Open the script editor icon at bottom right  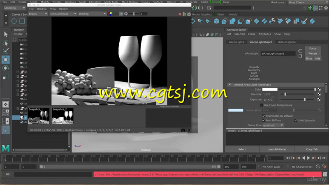coord(325,174)
